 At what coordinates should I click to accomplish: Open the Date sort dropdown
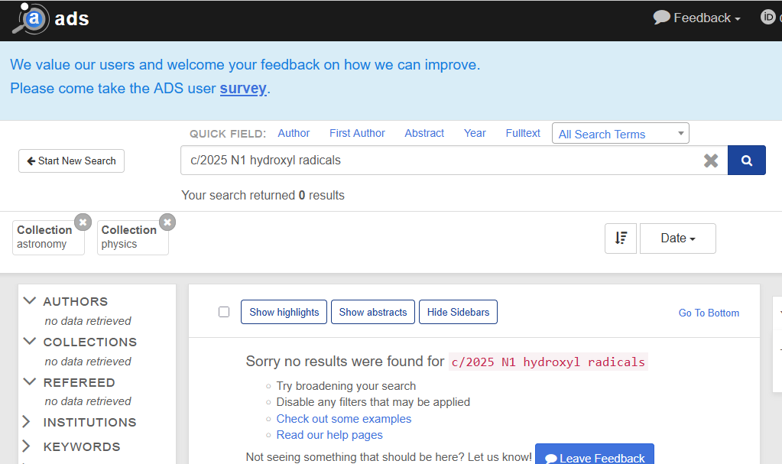coord(678,238)
